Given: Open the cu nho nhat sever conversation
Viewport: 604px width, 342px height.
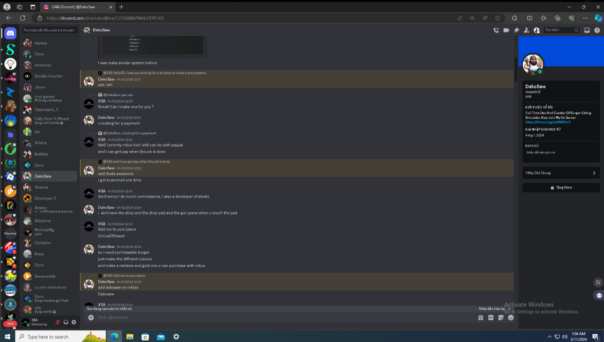Looking at the screenshot, I should pos(50,288).
